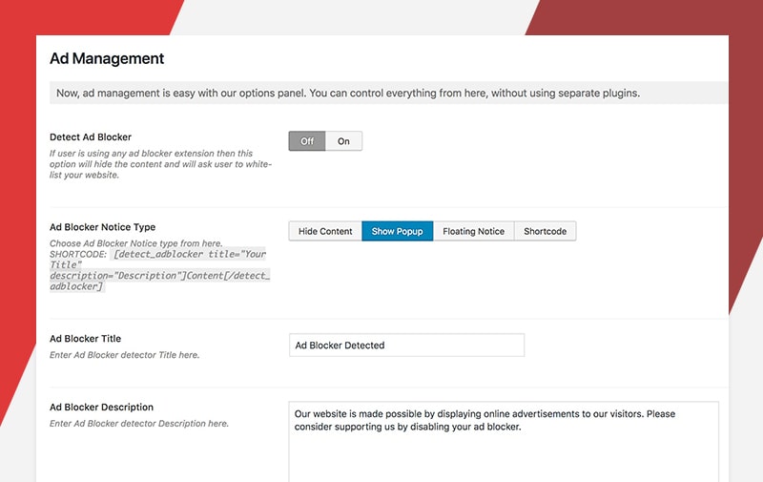Click the 'Enter Ad Blocker detector Title here' hint

[x=125, y=355]
